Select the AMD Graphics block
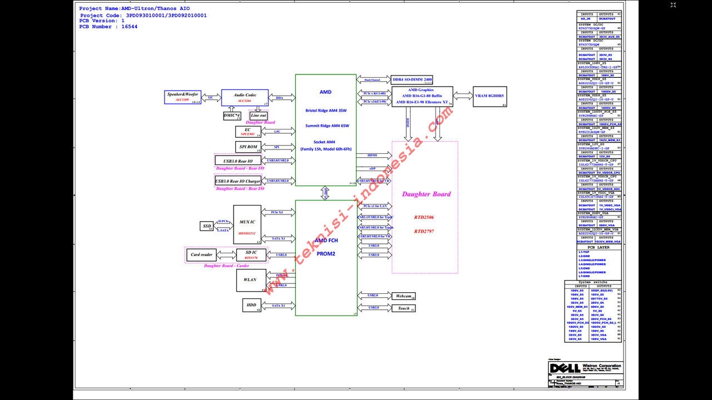The width and height of the screenshot is (712, 400). point(422,96)
